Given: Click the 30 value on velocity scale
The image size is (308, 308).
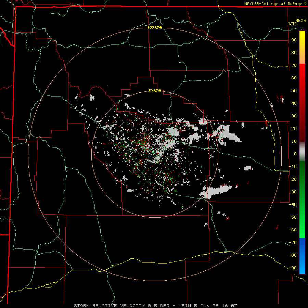Looking at the screenshot, I should click(294, 116).
